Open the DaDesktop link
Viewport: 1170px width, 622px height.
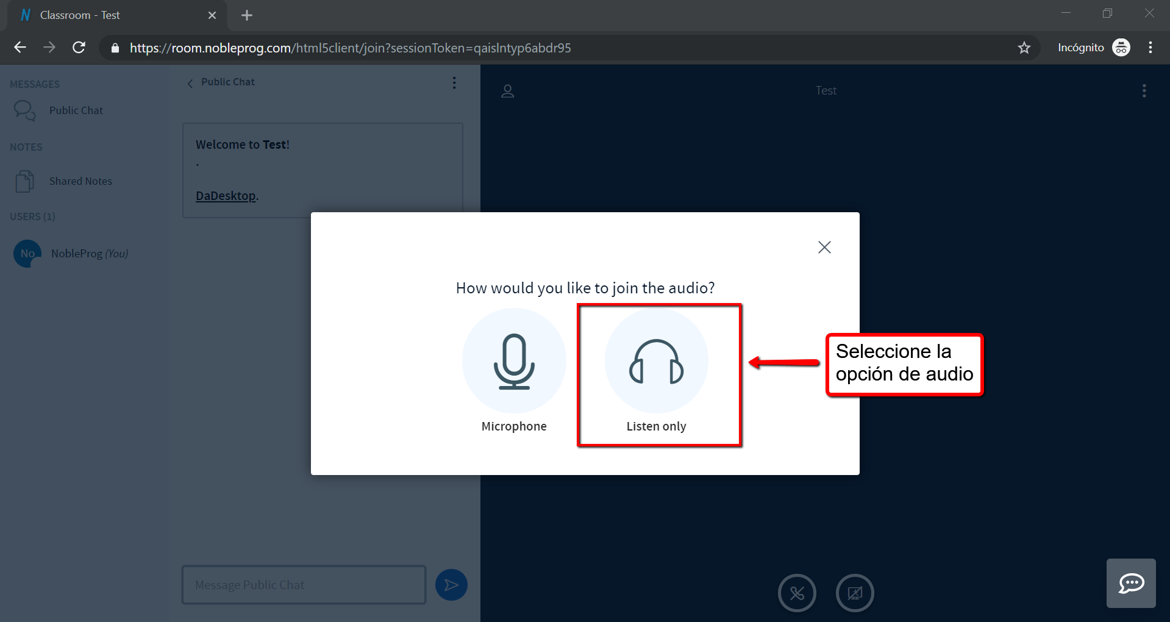tap(226, 196)
